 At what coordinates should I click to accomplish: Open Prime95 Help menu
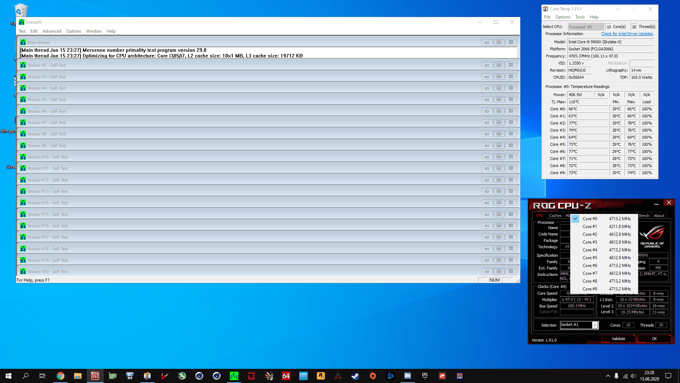point(111,31)
